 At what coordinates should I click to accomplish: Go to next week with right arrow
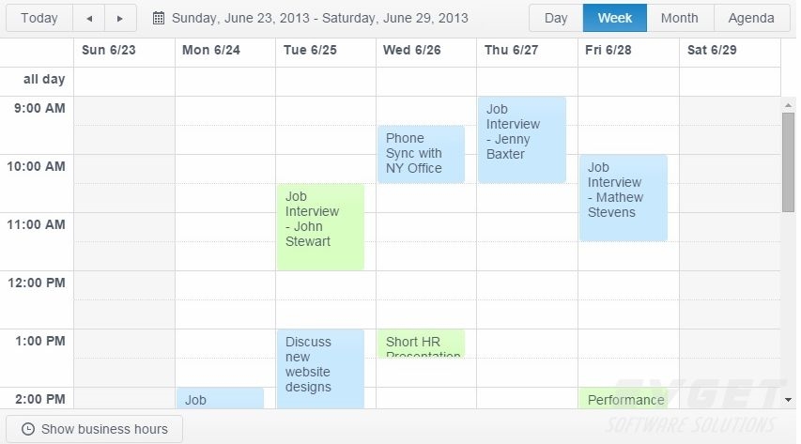pyautogui.click(x=120, y=19)
